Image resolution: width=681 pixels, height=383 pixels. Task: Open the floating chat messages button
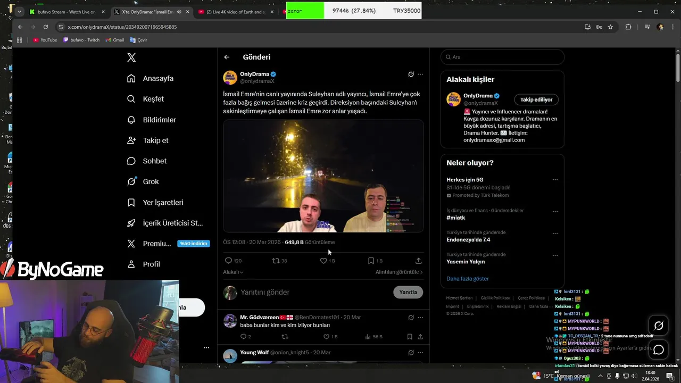659,349
